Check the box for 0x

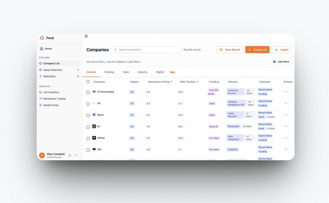88,127
